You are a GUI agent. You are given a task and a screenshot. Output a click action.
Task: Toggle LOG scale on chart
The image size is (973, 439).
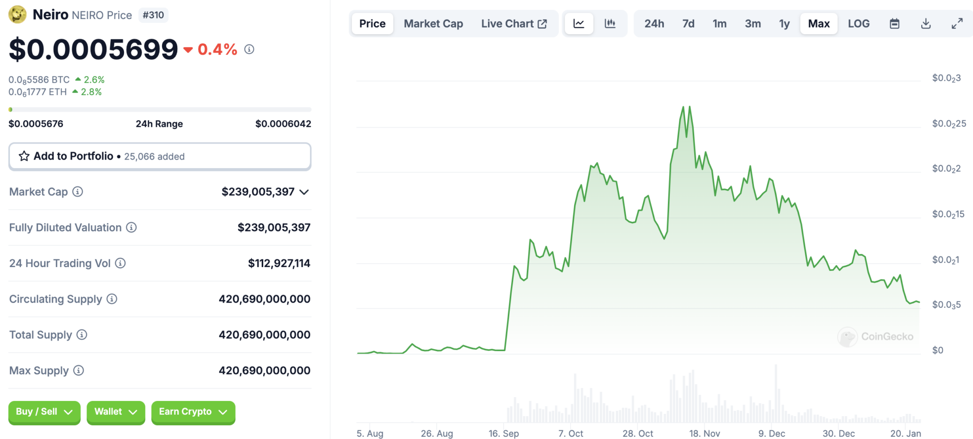pyautogui.click(x=859, y=23)
